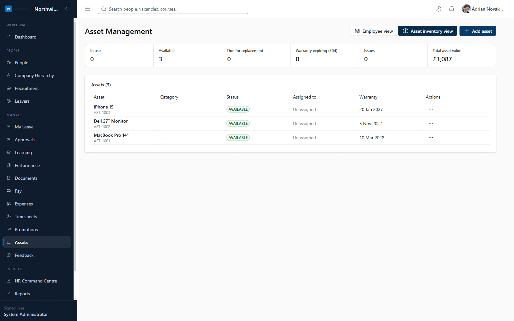This screenshot has width=514, height=321.
Task: Click the people icon on Employee view
Action: click(x=357, y=31)
